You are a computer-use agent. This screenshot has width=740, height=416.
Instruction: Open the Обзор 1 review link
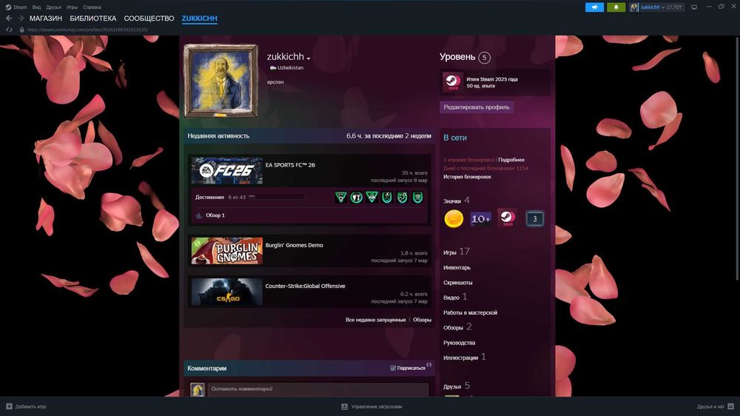[x=215, y=215]
